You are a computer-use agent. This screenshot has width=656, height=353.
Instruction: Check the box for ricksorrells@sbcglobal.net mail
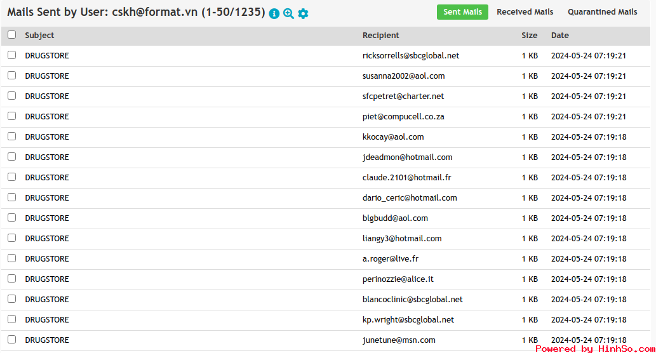11,55
